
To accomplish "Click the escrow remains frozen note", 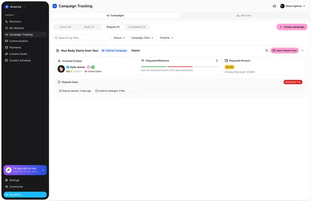I will (167, 70).
